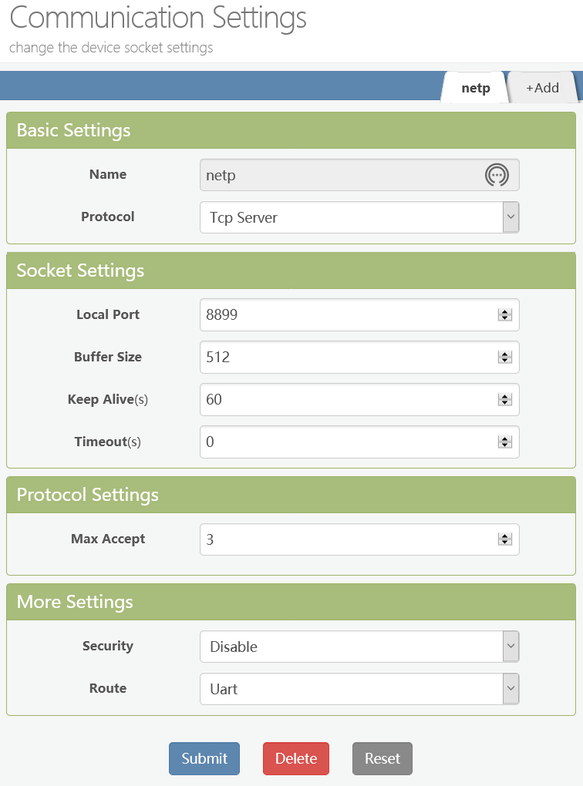Decrease the Local Port value with down arrow

tap(505, 318)
